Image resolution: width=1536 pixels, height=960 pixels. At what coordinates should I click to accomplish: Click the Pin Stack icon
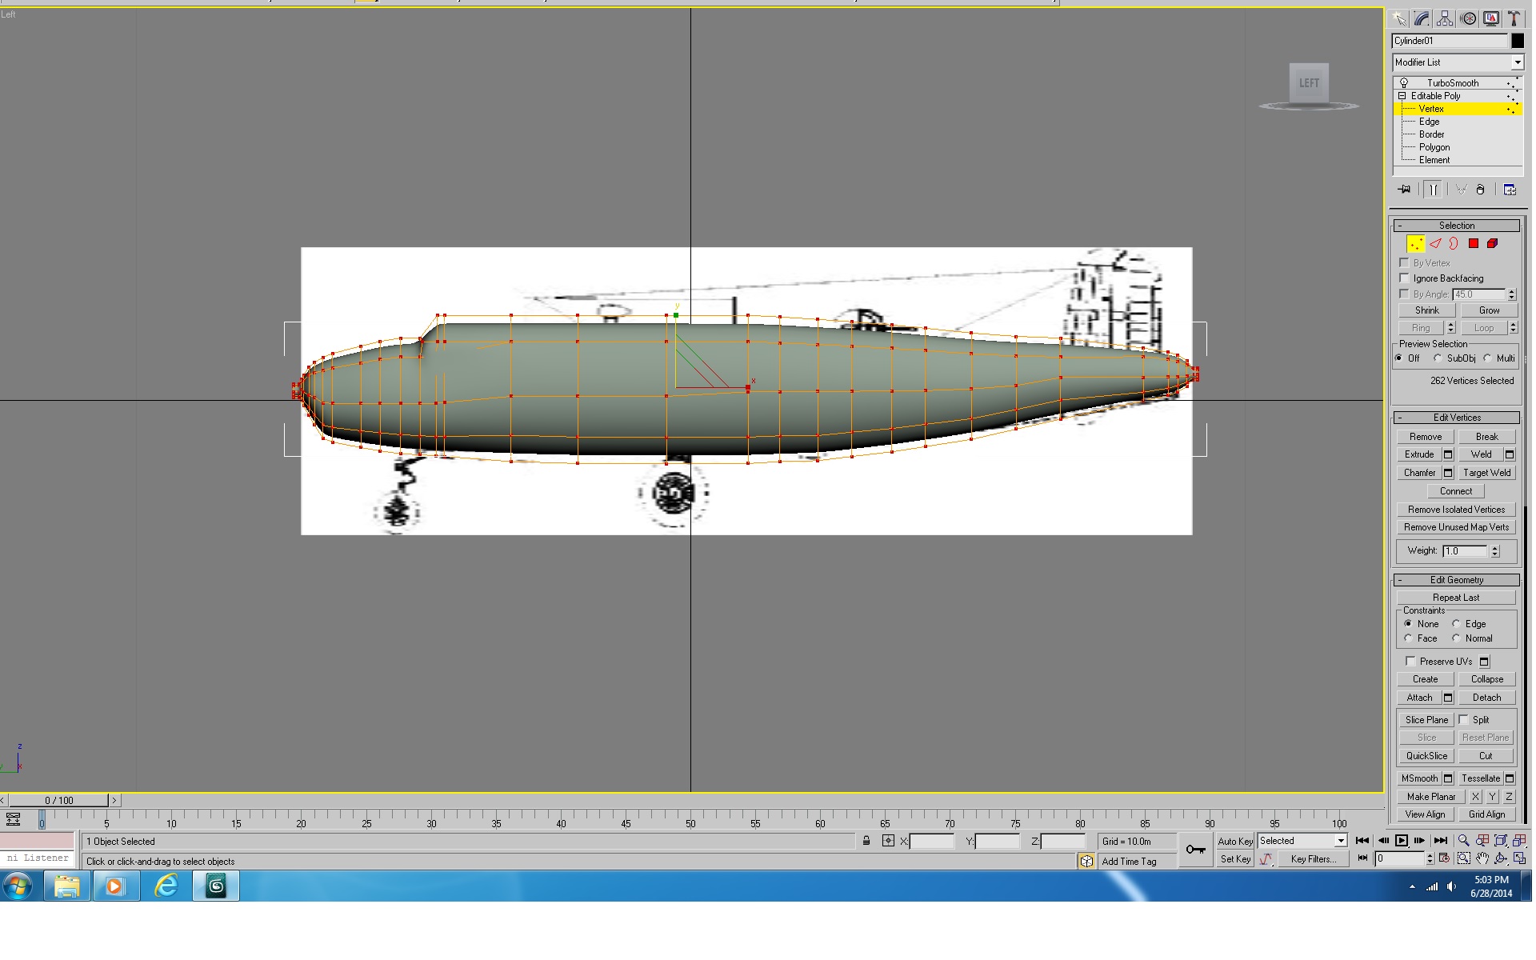(x=1404, y=190)
